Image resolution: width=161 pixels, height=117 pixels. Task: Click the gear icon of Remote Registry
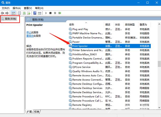pos(70,105)
